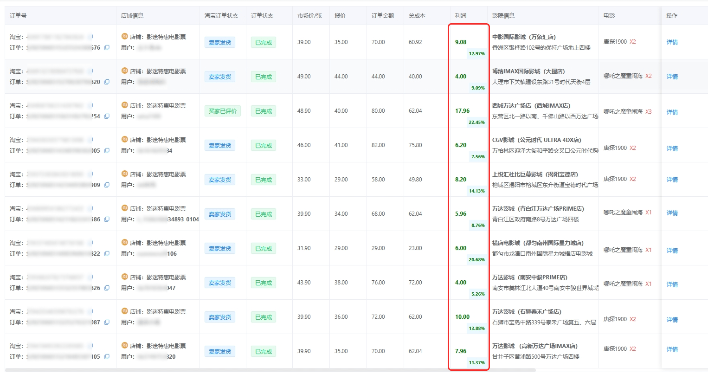This screenshot has height=374, width=708.
Task: Click shop icon in order 087 row
Action: coord(124,311)
